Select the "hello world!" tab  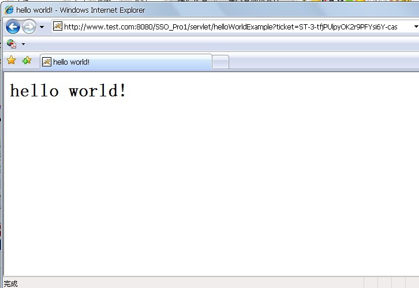click(126, 62)
